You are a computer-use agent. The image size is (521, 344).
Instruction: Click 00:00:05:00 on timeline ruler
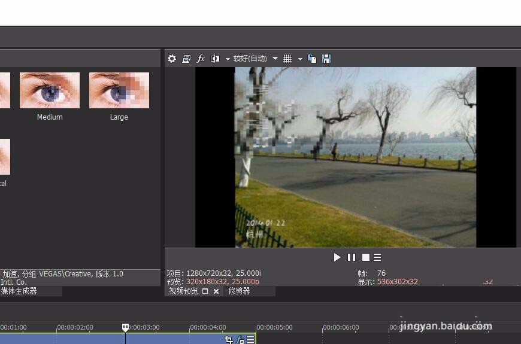pos(274,327)
